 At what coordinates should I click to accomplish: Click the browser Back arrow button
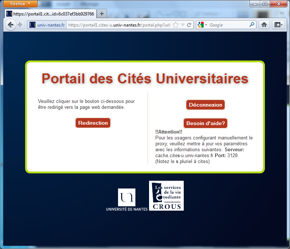click(x=10, y=25)
